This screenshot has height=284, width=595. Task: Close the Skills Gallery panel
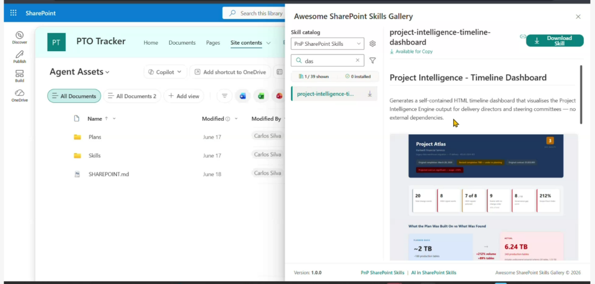coord(578,17)
